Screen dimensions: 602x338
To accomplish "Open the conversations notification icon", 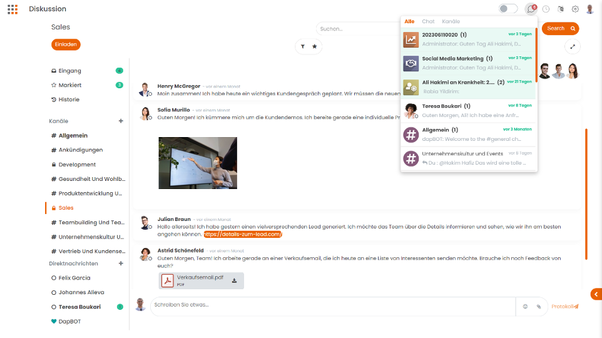I will (531, 9).
